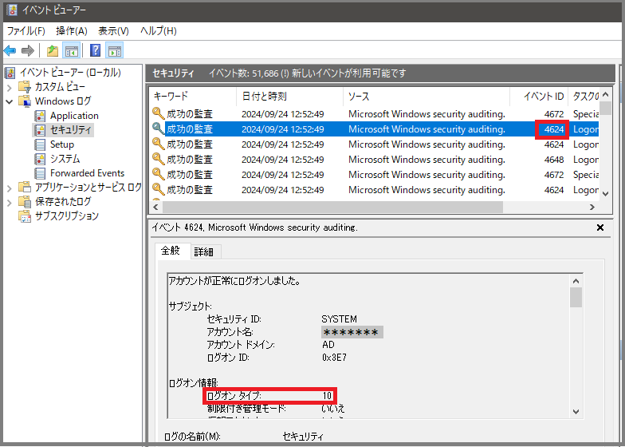Expand the カスタム ビュー tree node
Viewport: 625px width, 447px height.
[x=10, y=87]
